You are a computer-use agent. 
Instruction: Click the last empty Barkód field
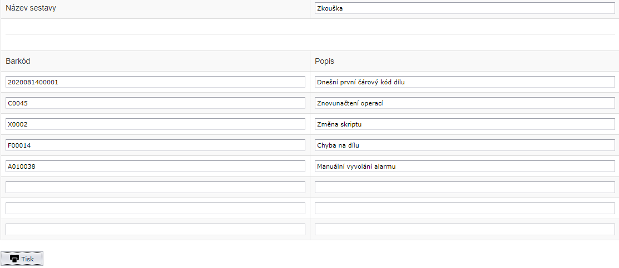point(155,230)
